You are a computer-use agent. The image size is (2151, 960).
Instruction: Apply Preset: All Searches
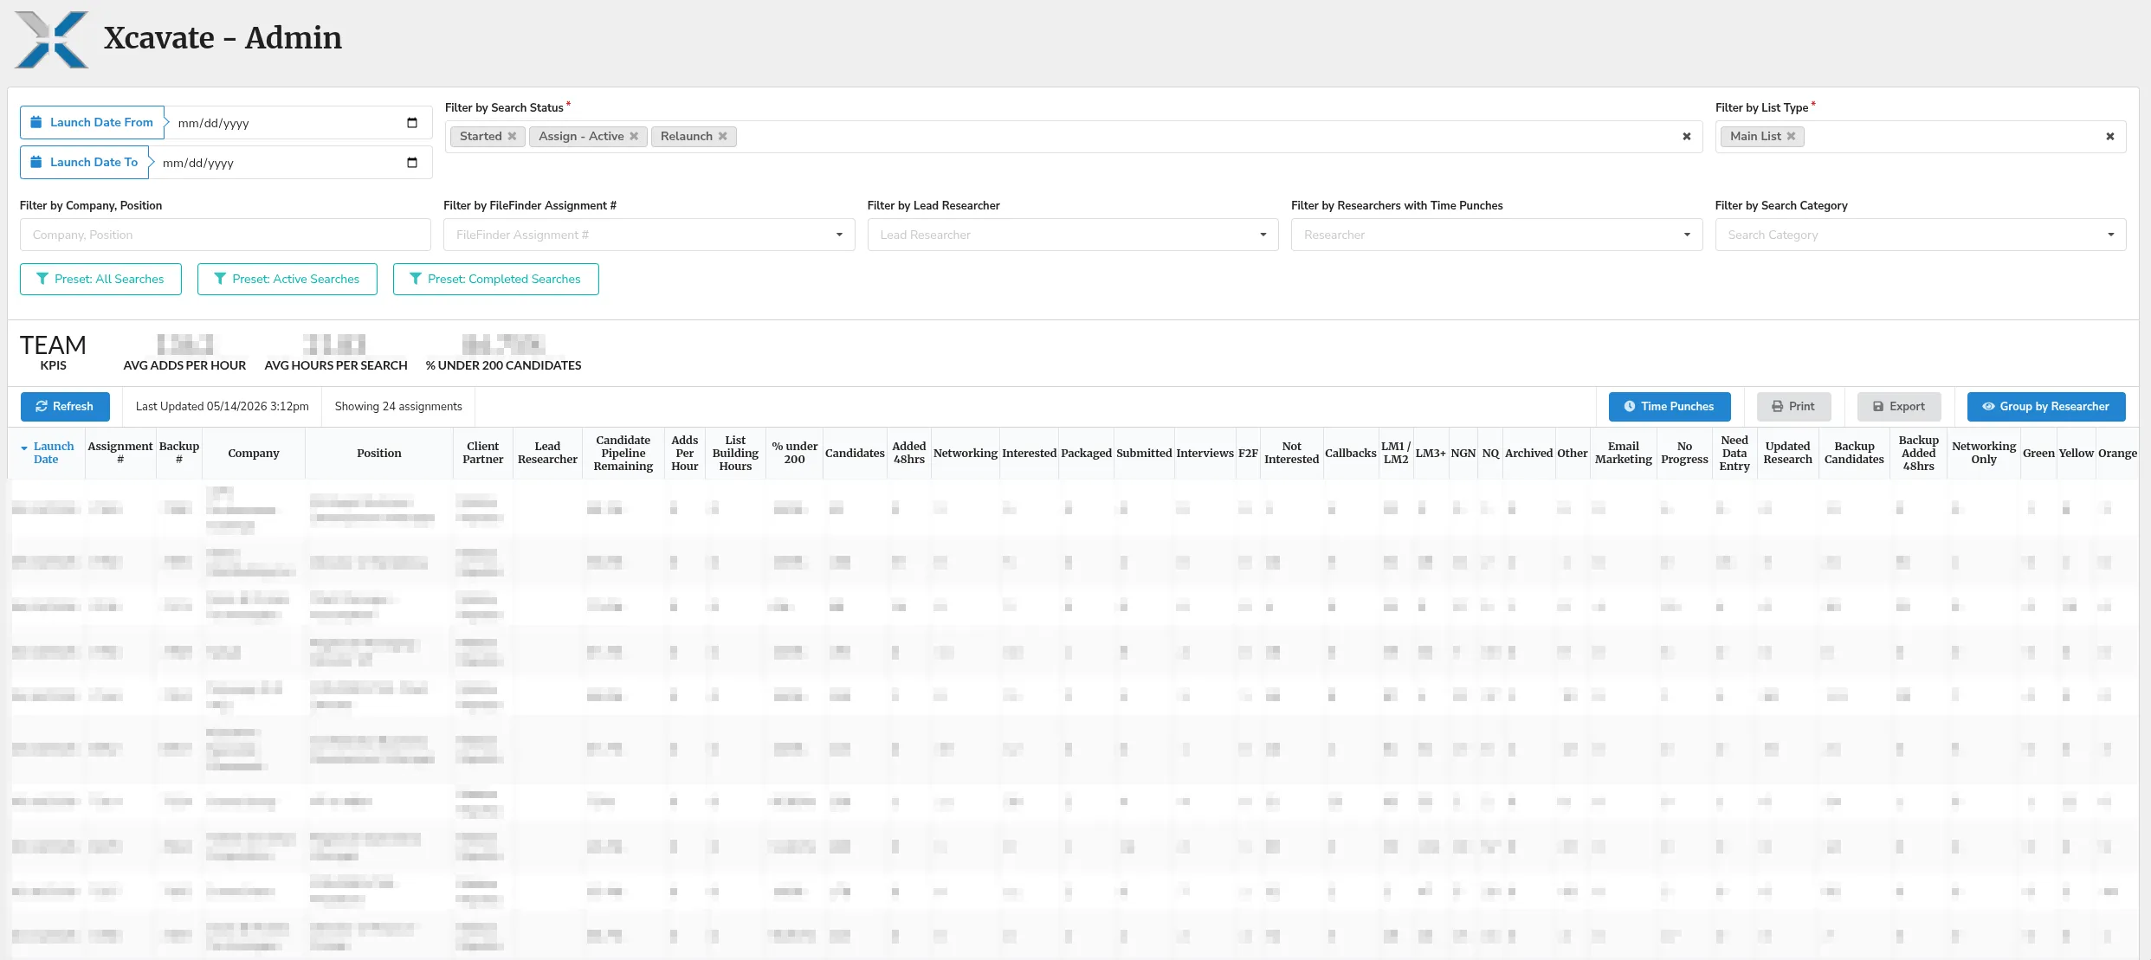[100, 279]
